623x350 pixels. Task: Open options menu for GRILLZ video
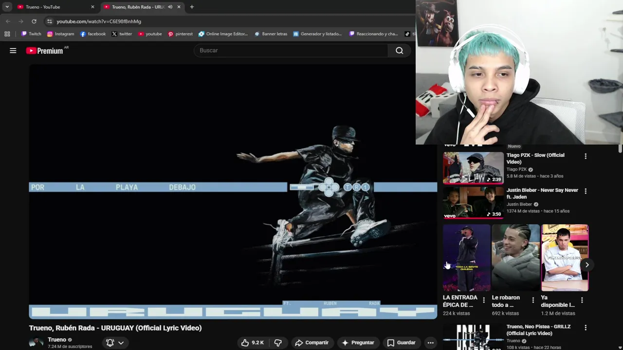point(586,328)
